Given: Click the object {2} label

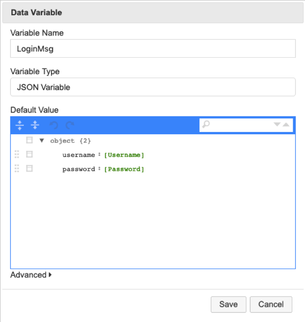Looking at the screenshot, I should tap(70, 141).
